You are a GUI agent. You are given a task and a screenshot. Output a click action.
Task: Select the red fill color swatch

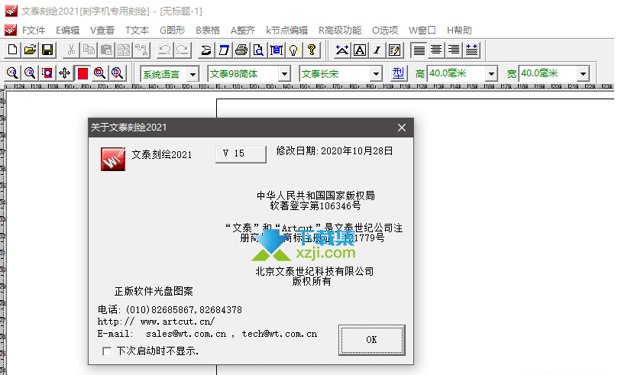pos(83,73)
